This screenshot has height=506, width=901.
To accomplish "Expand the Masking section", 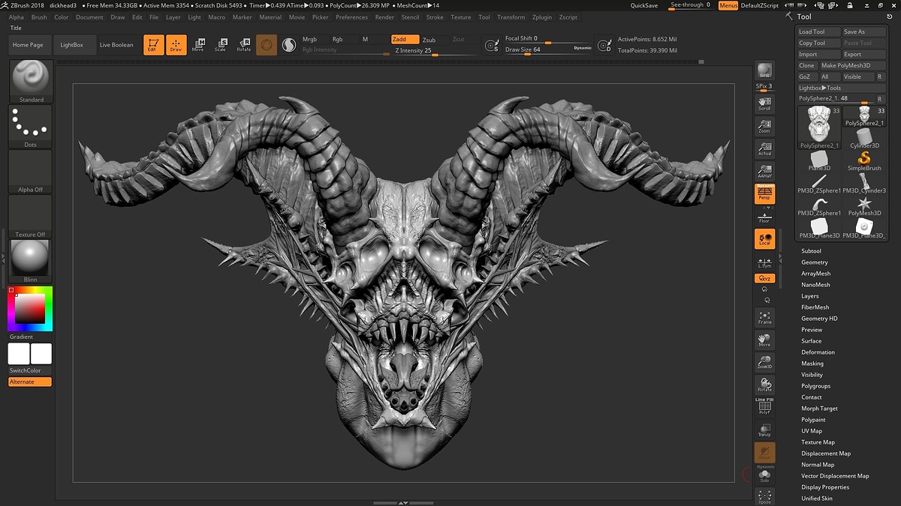I will (x=812, y=364).
